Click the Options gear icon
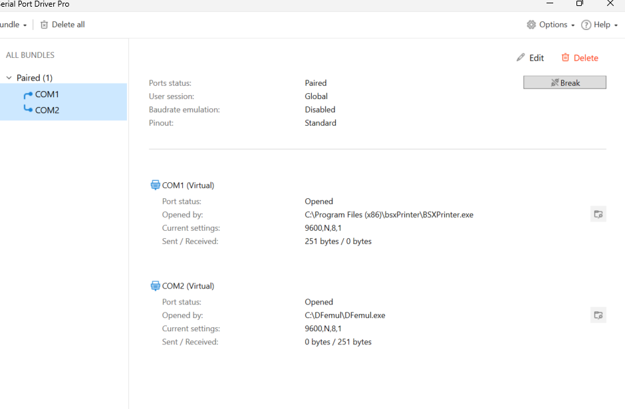625x409 pixels. point(531,25)
